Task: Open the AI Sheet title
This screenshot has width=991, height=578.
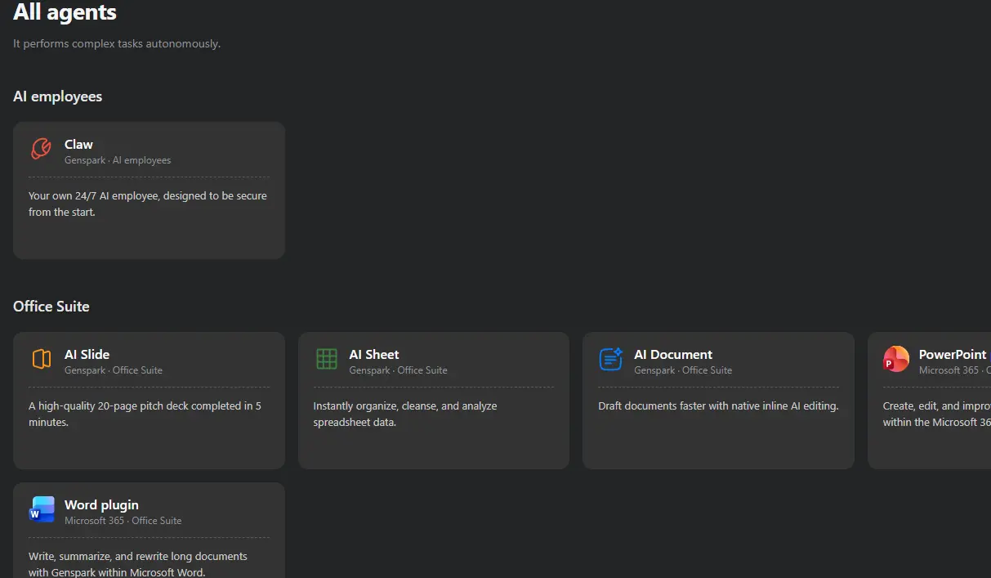Action: coord(373,355)
